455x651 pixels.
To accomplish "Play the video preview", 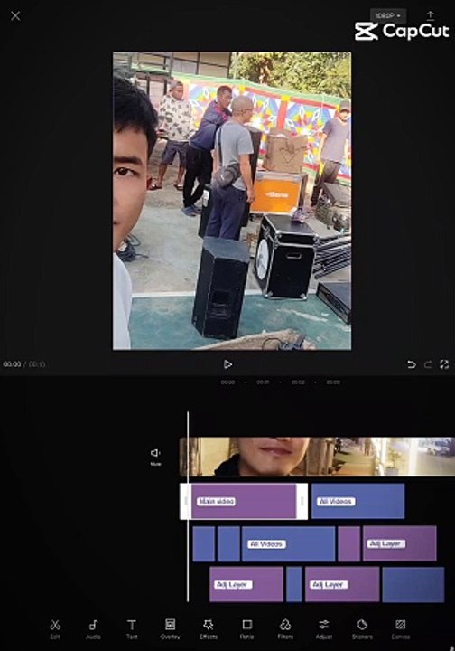I will [227, 364].
